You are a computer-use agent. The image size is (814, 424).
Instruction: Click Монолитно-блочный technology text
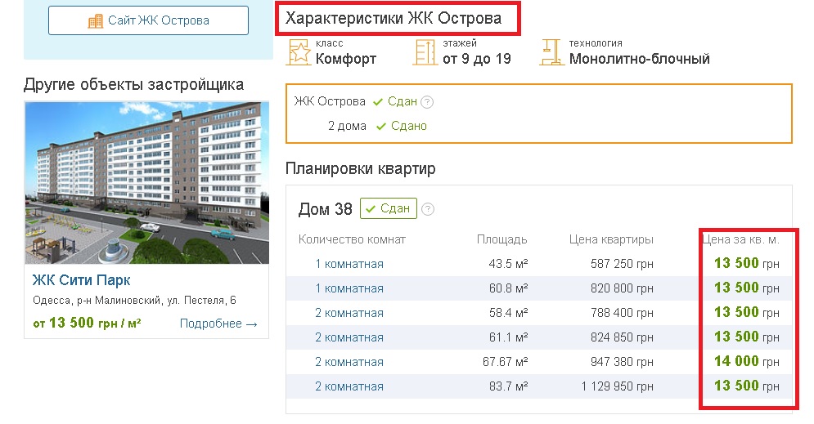pyautogui.click(x=640, y=59)
